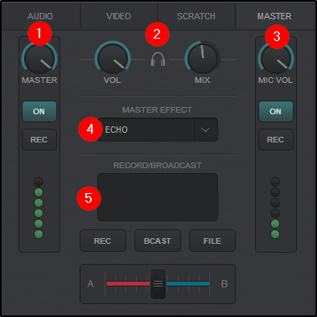Toggle the ON button under MIC VOL
This screenshot has width=317, height=317.
click(x=276, y=111)
